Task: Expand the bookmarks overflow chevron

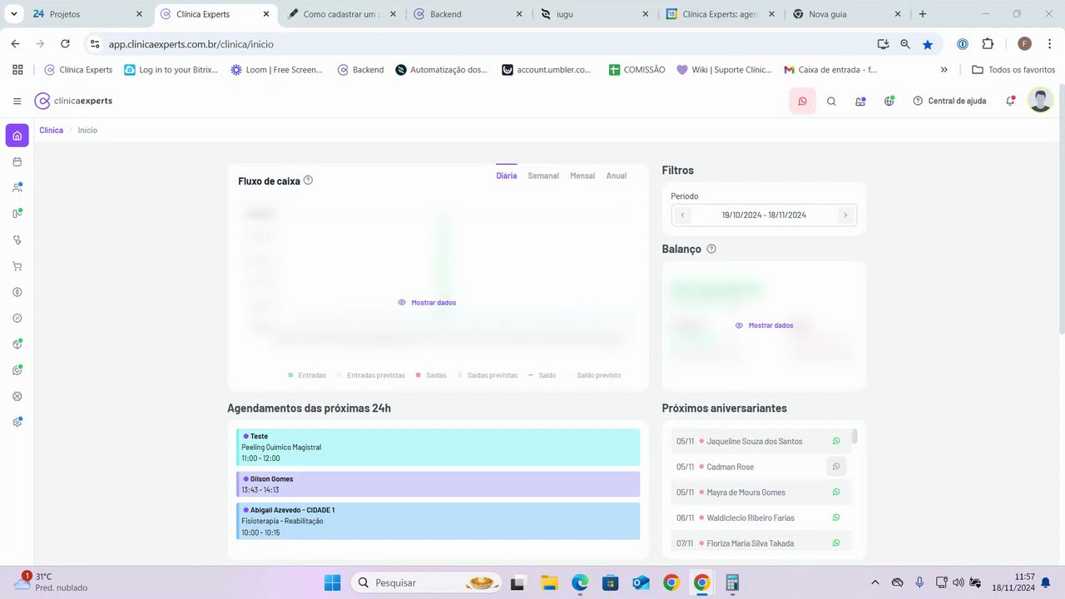Action: click(x=944, y=70)
